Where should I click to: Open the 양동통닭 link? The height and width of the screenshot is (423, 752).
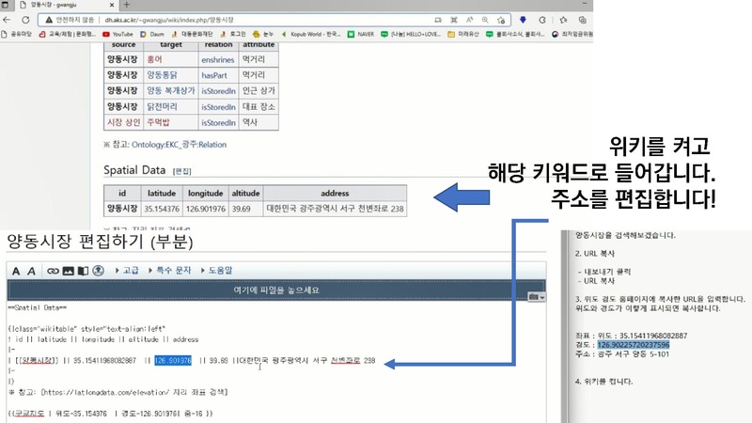point(162,75)
